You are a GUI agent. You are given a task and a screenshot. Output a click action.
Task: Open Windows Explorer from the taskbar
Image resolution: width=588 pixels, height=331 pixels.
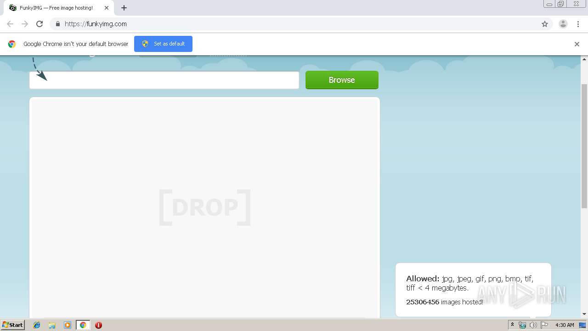click(52, 325)
